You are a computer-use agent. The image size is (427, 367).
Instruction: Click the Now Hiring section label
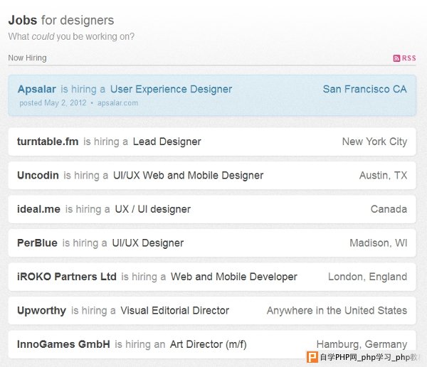pyautogui.click(x=27, y=58)
